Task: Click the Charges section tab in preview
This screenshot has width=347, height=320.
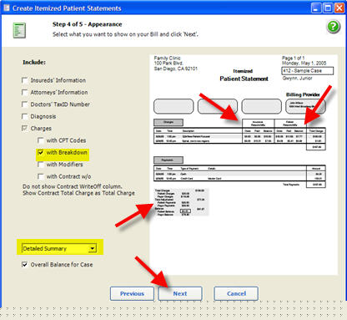Action: tap(168, 122)
